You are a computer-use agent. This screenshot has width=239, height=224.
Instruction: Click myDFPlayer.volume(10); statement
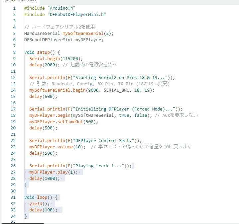pyautogui.click(x=57, y=147)
